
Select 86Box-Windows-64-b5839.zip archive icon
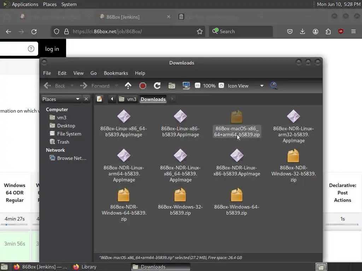tap(237, 195)
